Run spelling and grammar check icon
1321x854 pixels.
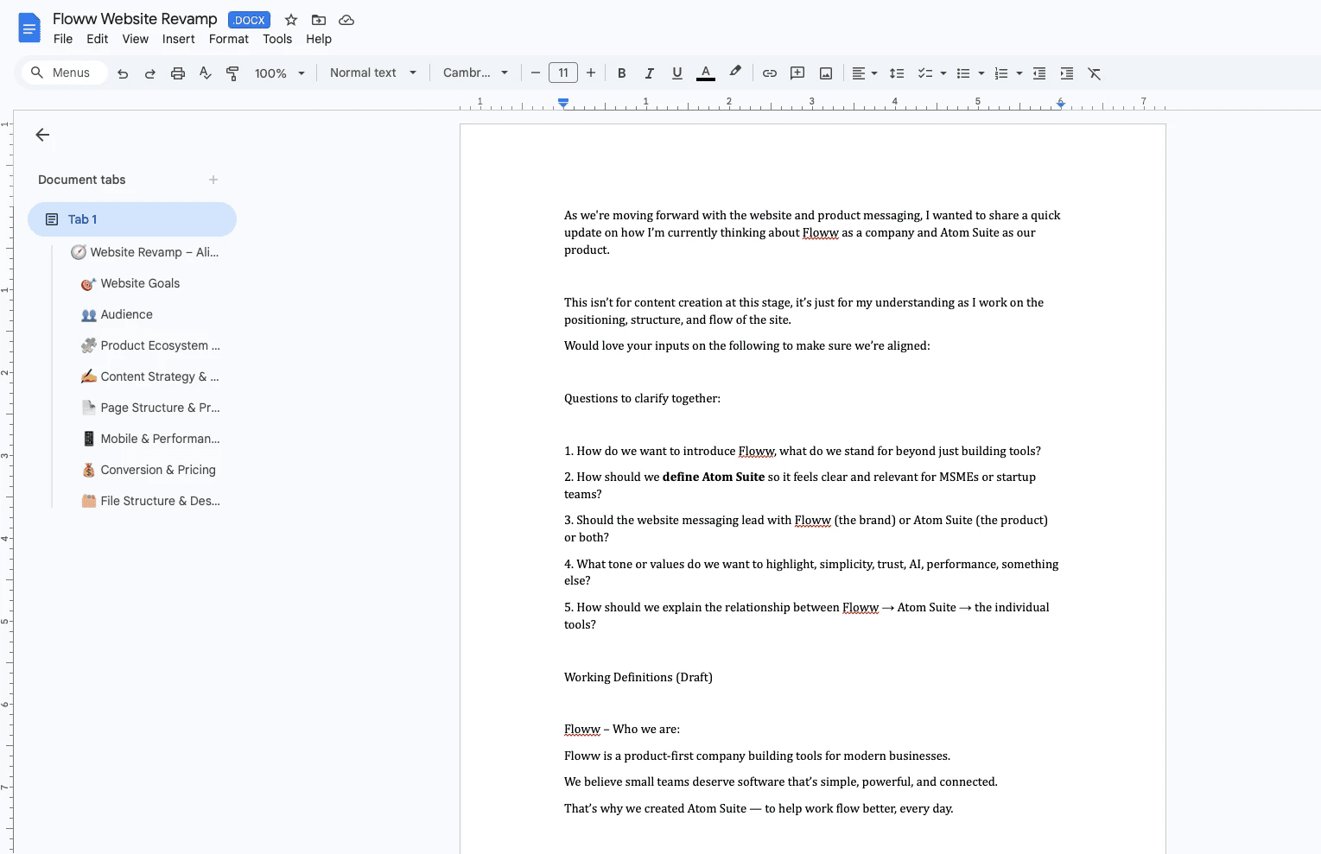point(206,73)
